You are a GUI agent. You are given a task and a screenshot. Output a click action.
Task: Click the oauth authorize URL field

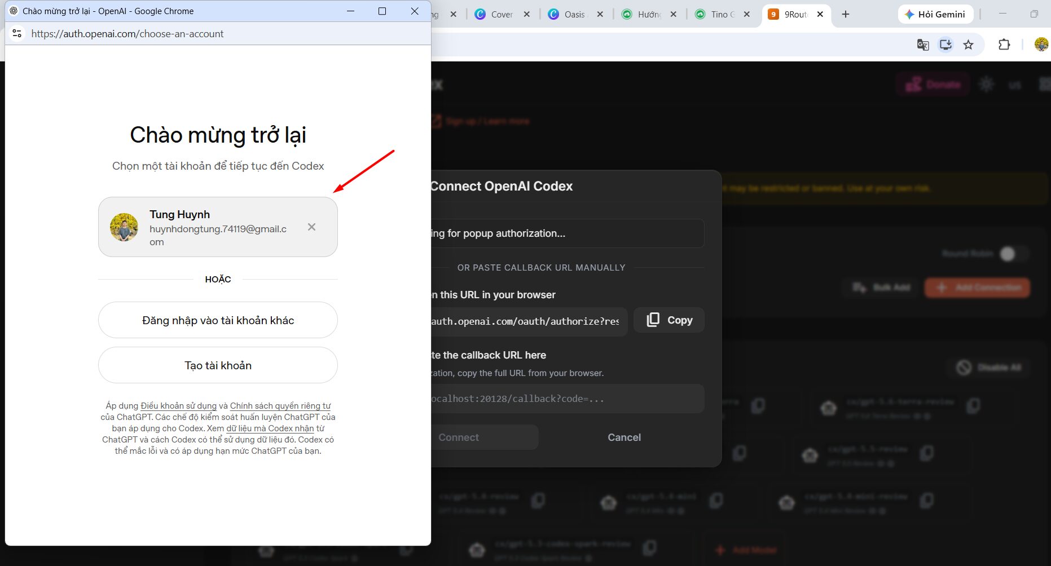(529, 321)
